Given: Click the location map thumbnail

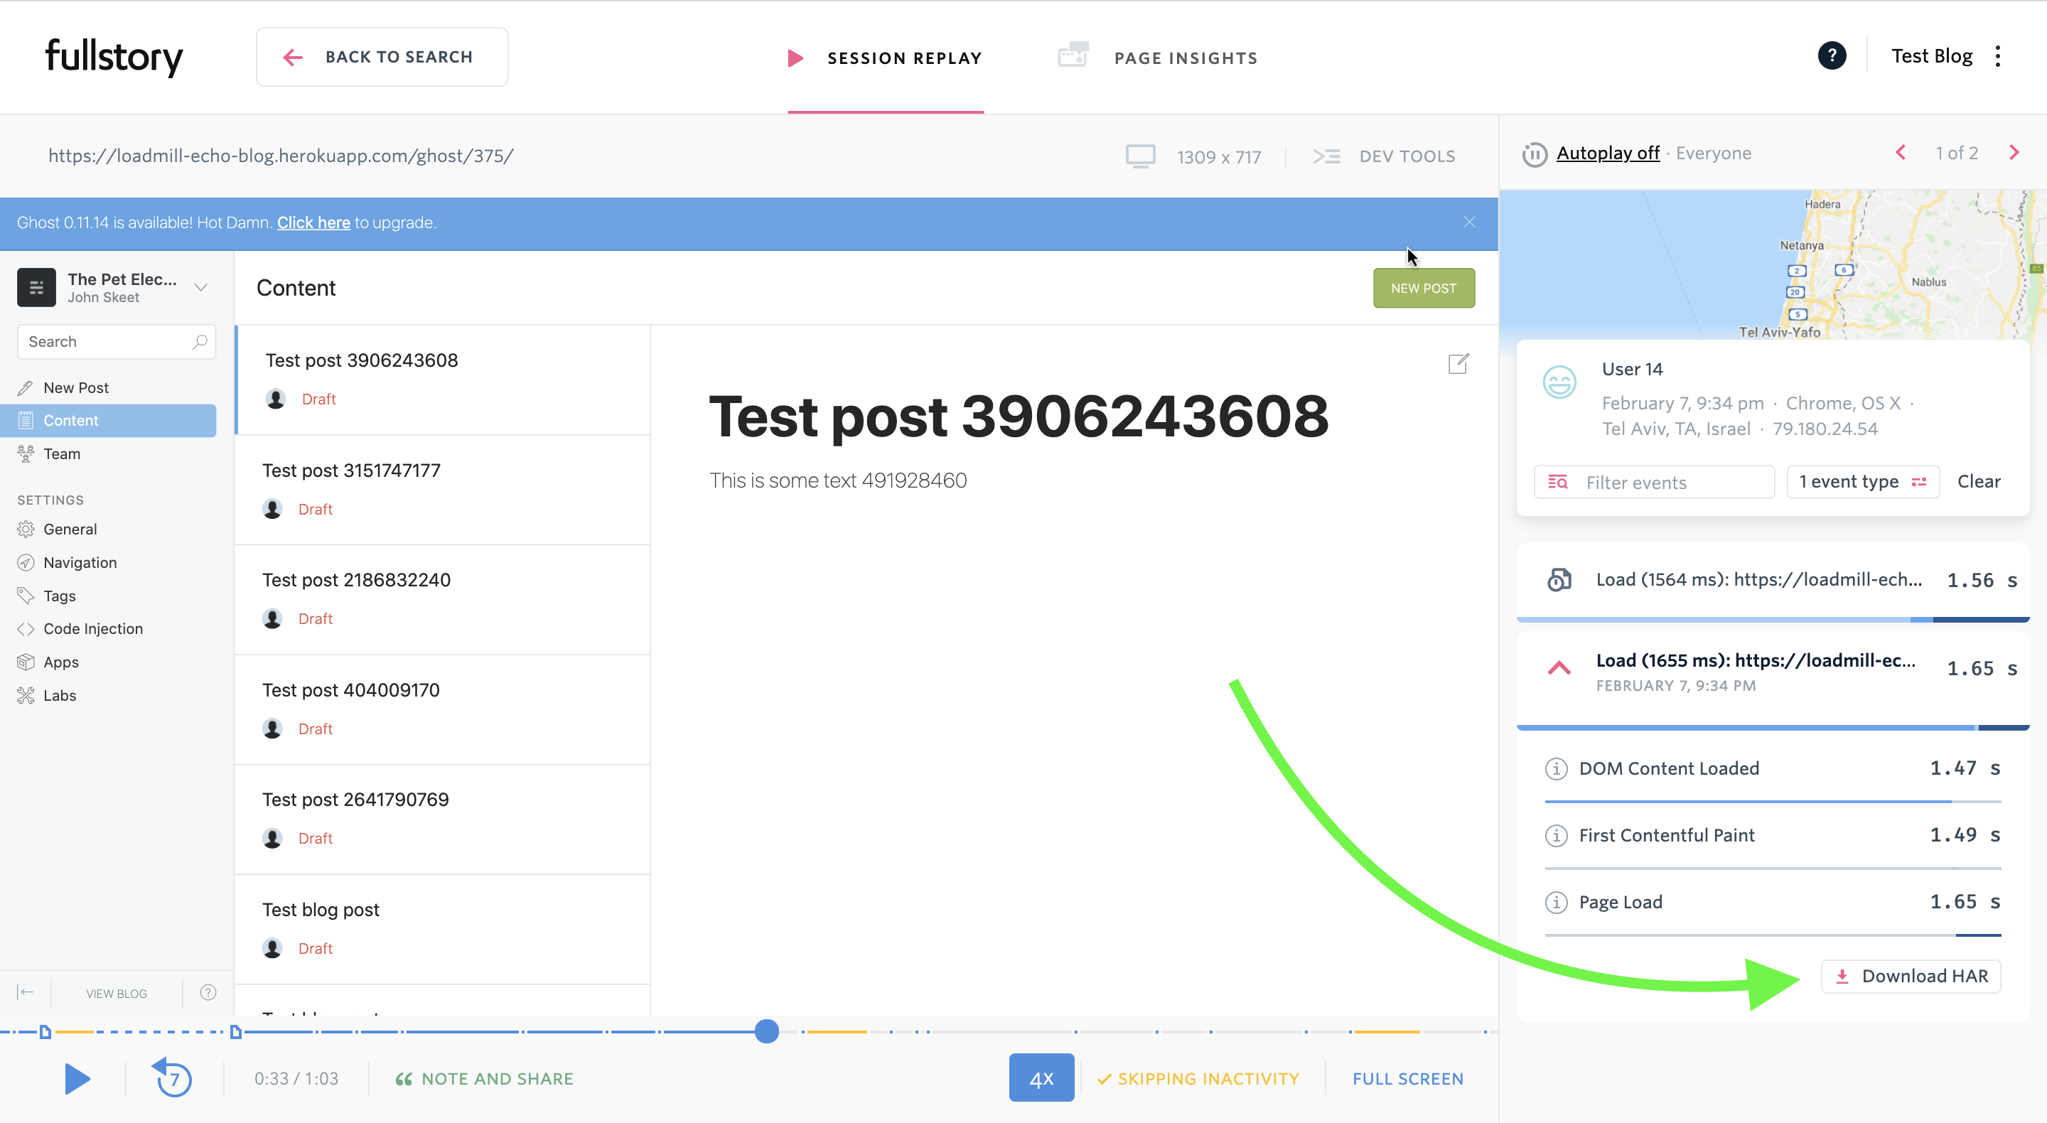Looking at the screenshot, I should [x=1773, y=264].
